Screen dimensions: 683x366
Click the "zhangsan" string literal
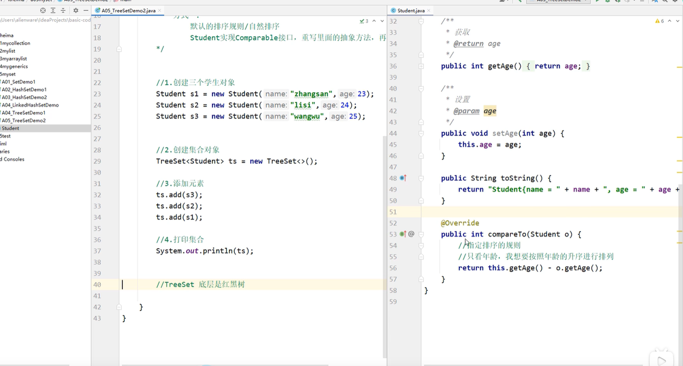[x=312, y=94]
